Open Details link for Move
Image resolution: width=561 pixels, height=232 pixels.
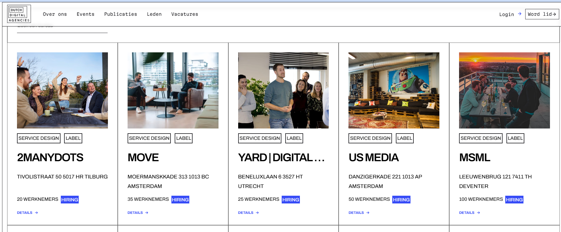point(138,213)
